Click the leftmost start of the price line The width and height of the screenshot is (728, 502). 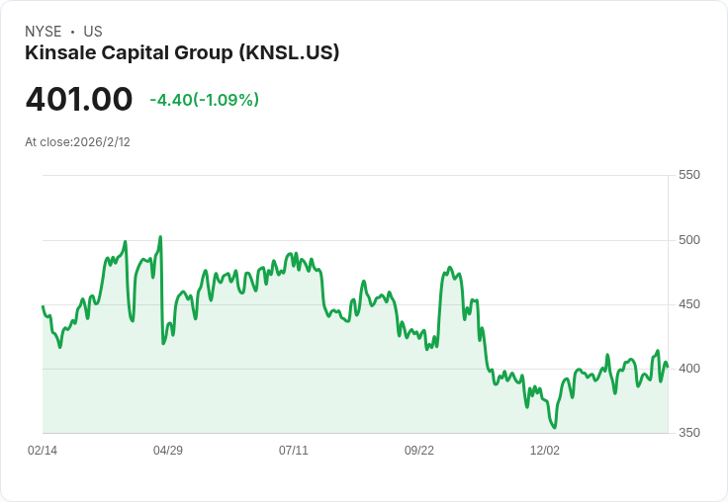[43, 306]
